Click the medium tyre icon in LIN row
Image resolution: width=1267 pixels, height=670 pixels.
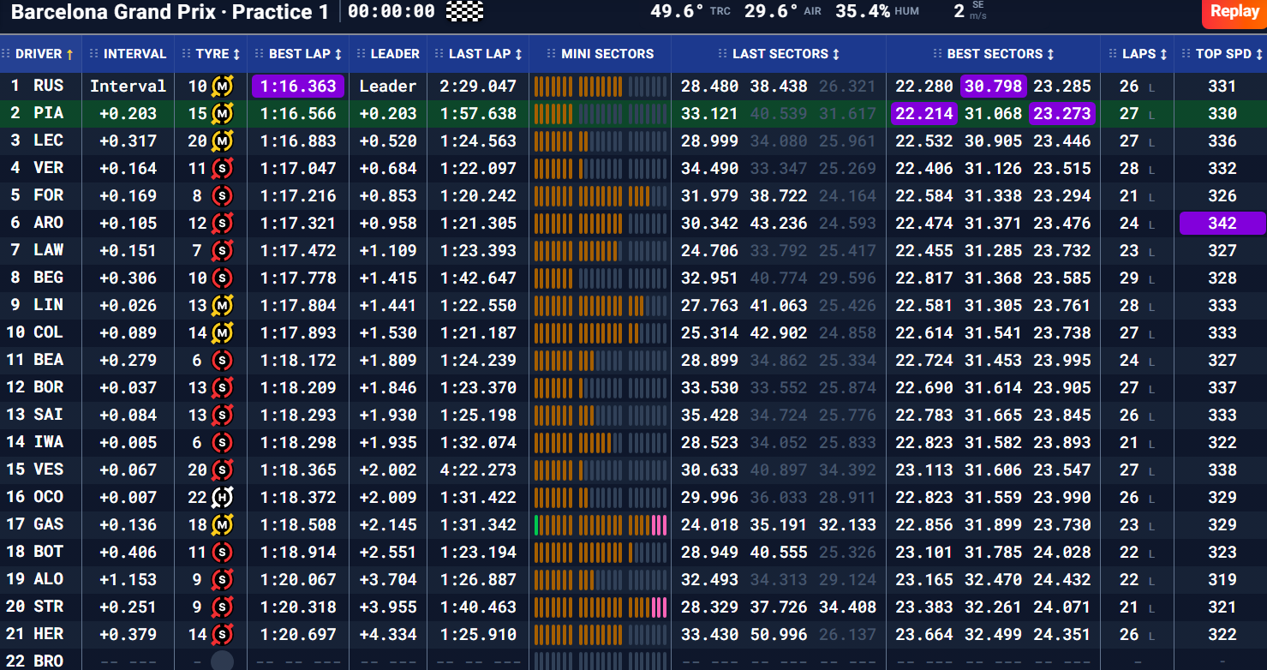point(223,305)
